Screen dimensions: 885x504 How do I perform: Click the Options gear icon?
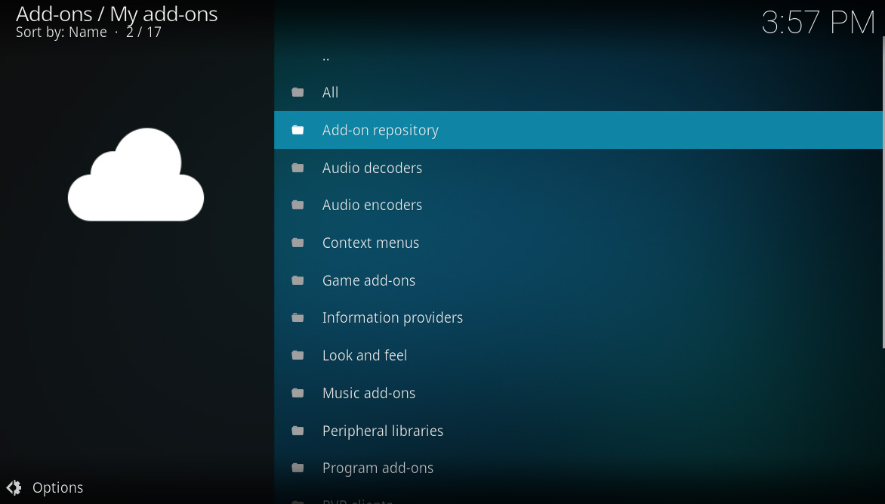tap(14, 487)
